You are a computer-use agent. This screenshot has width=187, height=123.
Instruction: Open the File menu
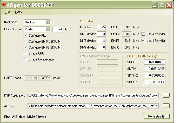tap(7, 12)
